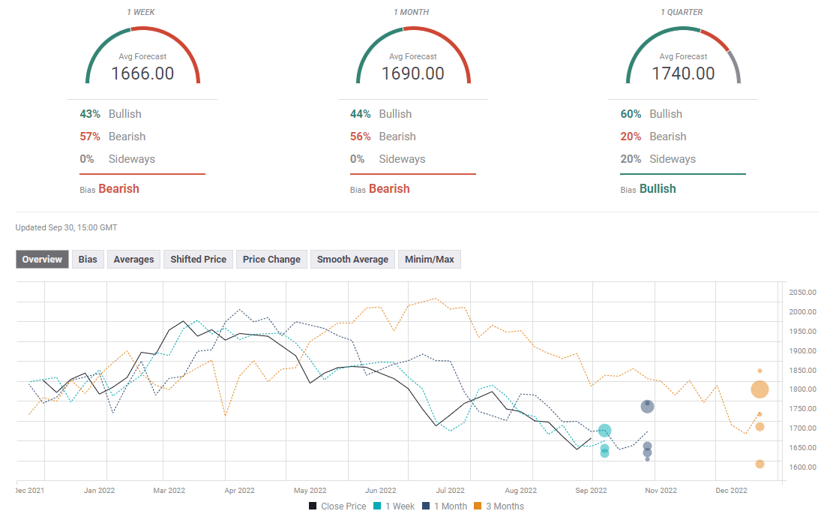Switch to Smooth Average view
This screenshot has width=830, height=526.
tap(352, 260)
